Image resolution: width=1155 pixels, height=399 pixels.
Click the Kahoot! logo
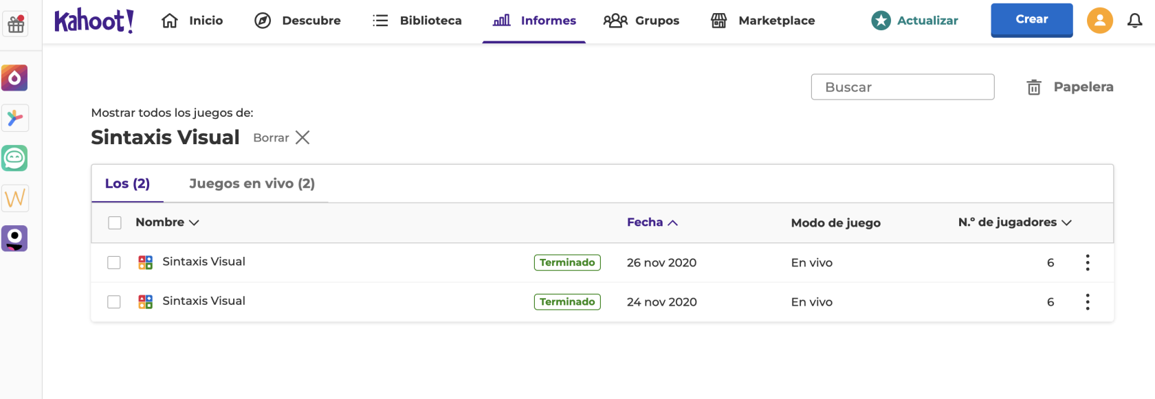click(94, 21)
